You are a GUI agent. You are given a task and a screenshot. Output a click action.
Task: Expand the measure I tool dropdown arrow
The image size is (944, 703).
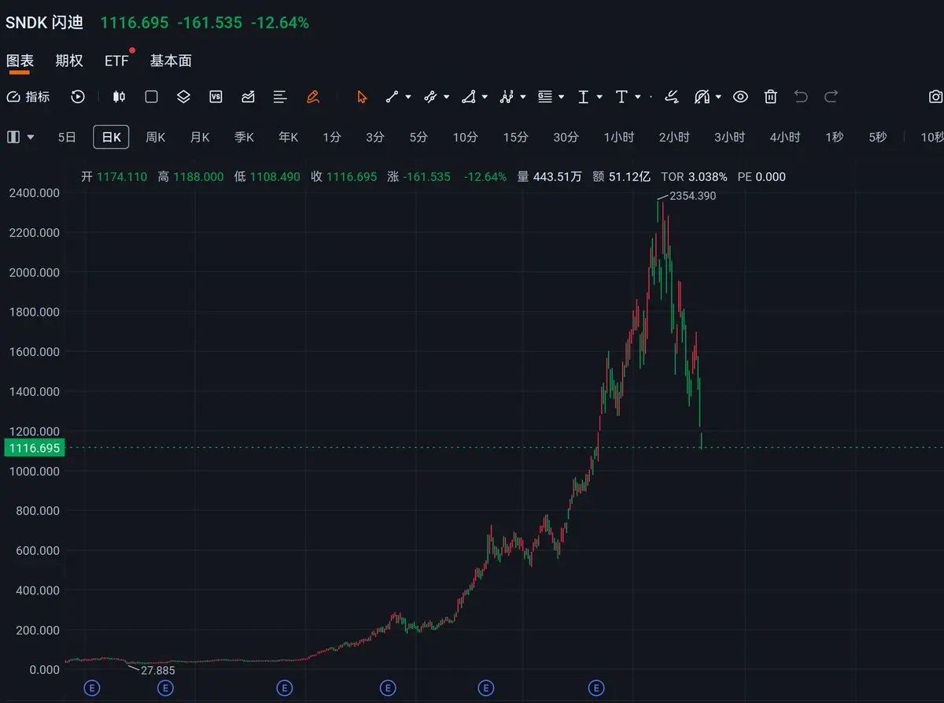(599, 97)
